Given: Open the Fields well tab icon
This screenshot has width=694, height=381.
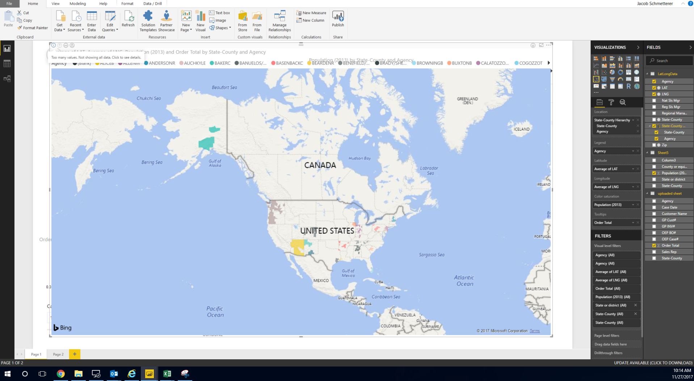Looking at the screenshot, I should click(x=600, y=103).
